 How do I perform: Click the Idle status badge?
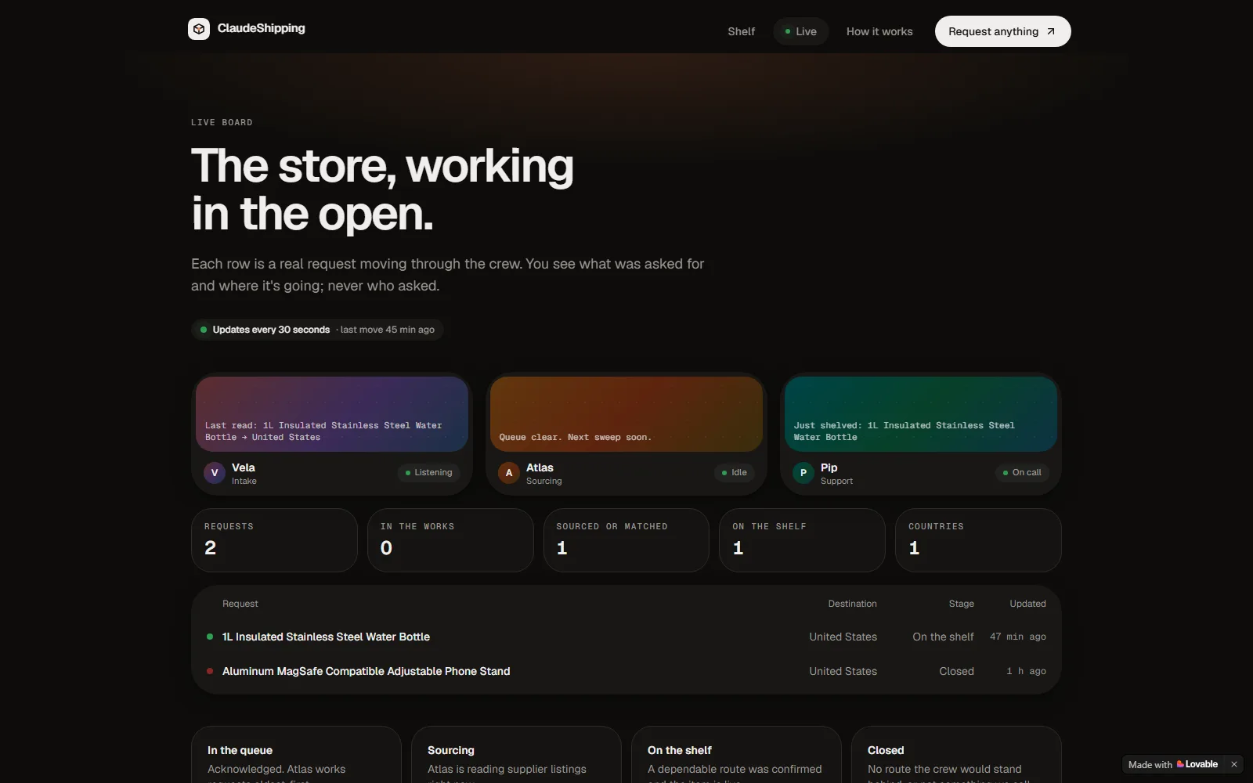pos(734,472)
